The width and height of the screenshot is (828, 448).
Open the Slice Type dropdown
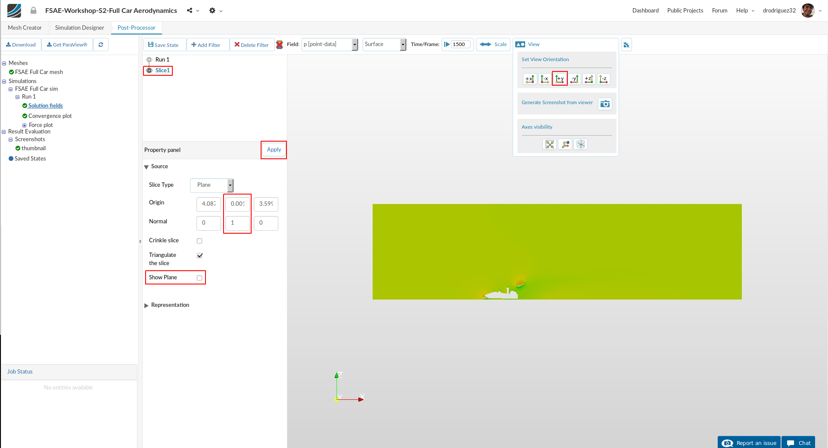212,185
